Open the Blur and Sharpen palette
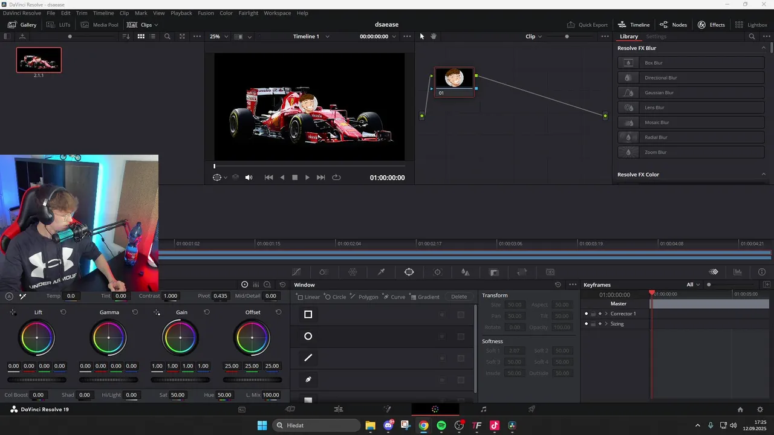Screen dimensions: 774x435 click(x=466, y=272)
